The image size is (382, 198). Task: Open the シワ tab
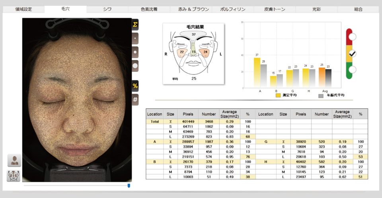pyautogui.click(x=107, y=9)
